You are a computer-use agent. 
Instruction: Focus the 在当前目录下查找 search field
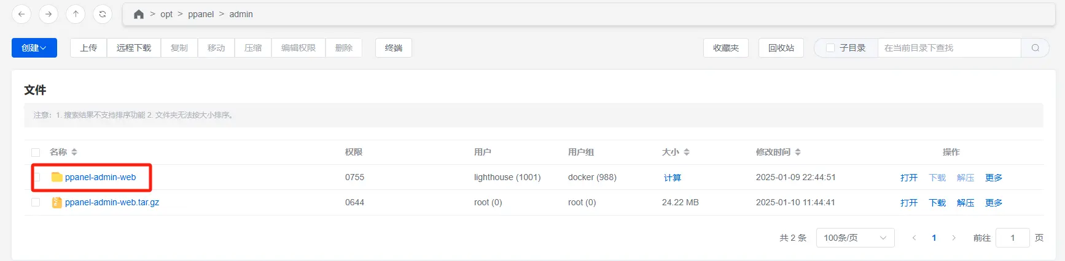950,48
